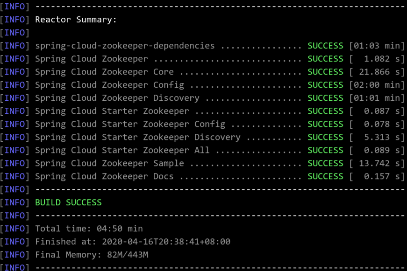The image size is (407, 271).
Task: Click the [02:00 min] duration value
Action: click(377, 85)
